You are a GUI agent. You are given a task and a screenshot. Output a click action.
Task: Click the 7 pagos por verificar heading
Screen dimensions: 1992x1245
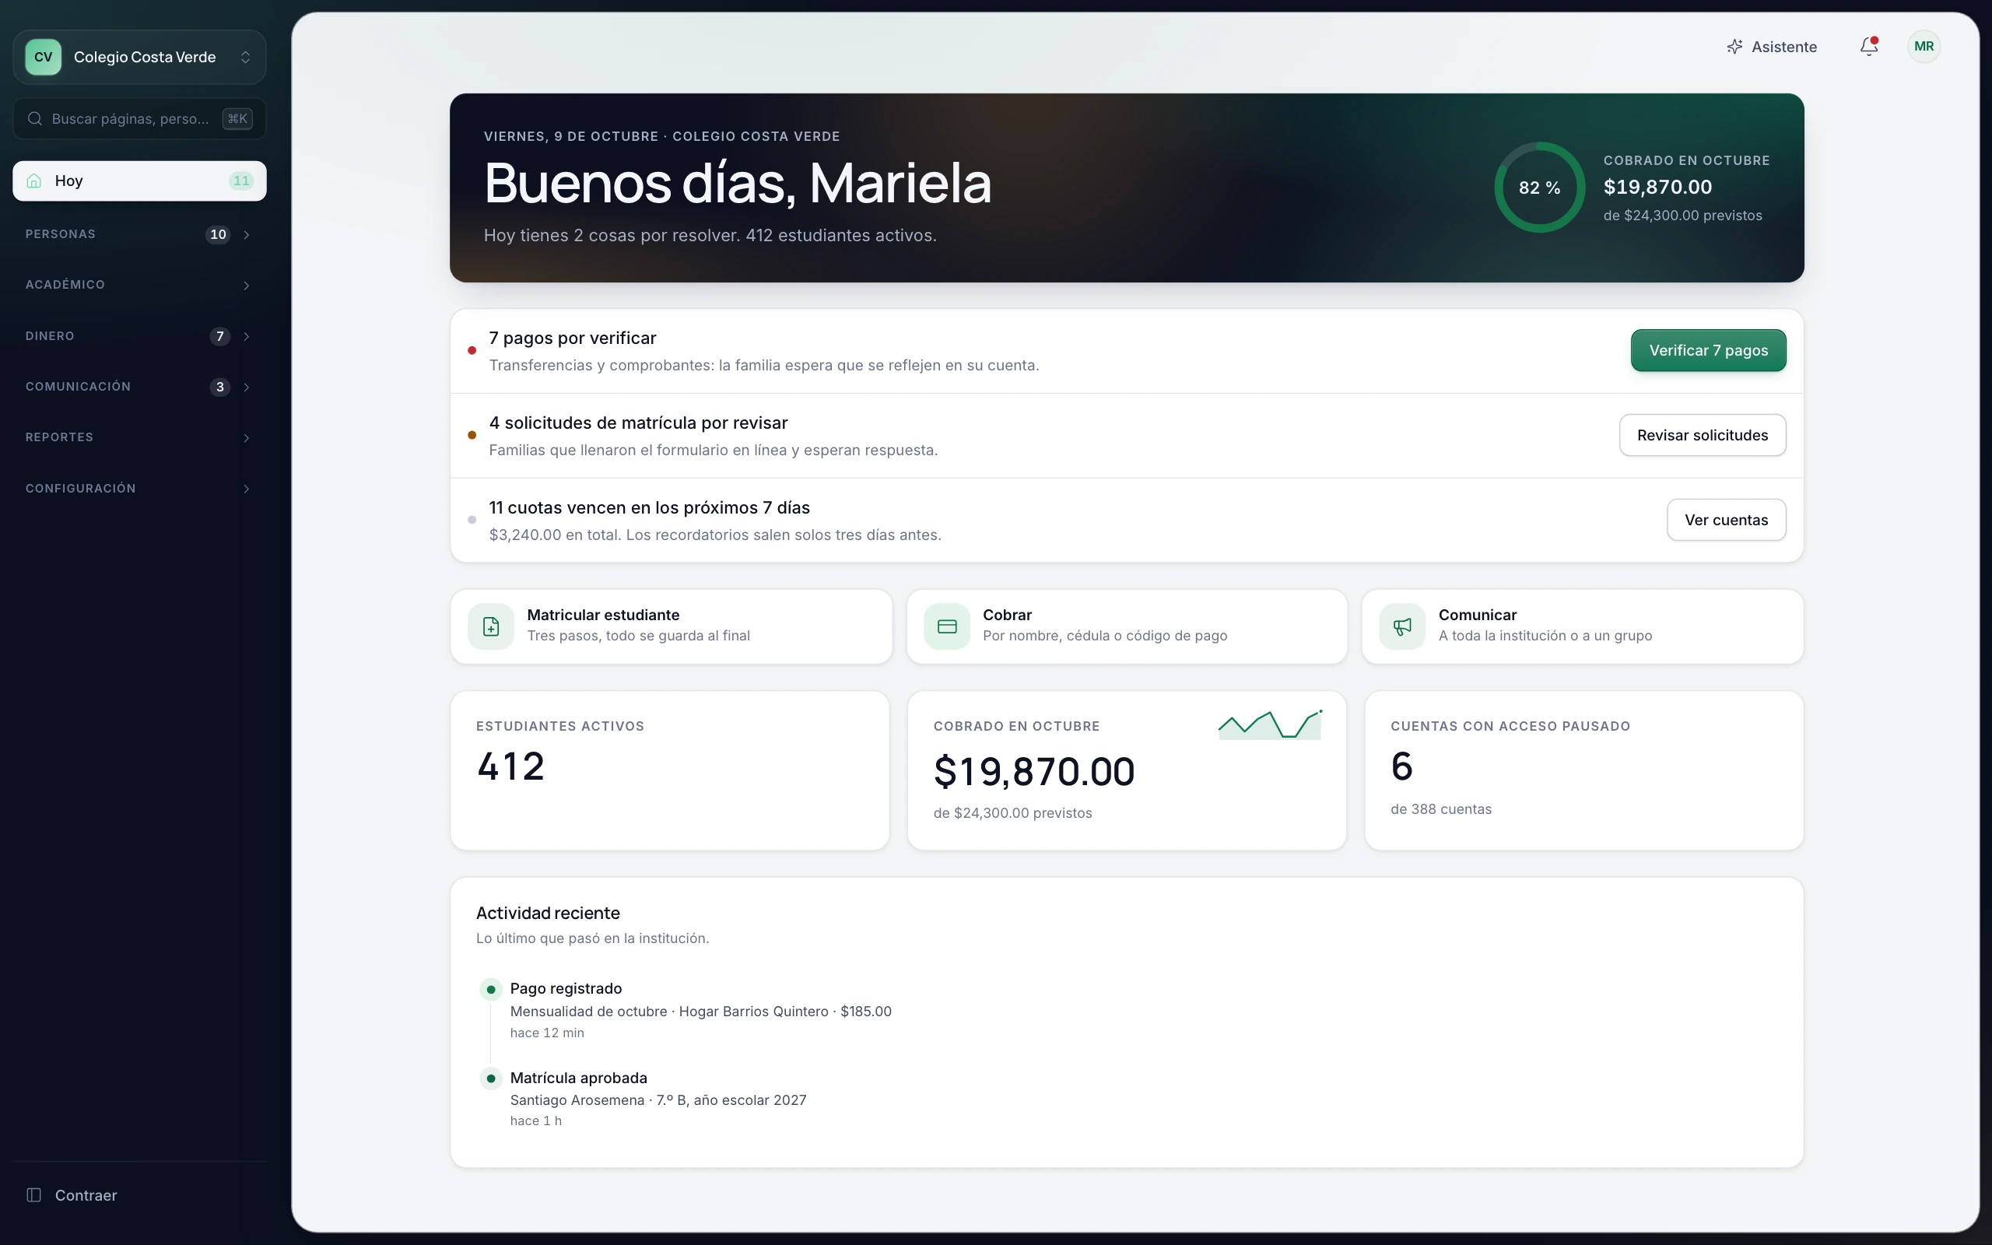click(572, 338)
